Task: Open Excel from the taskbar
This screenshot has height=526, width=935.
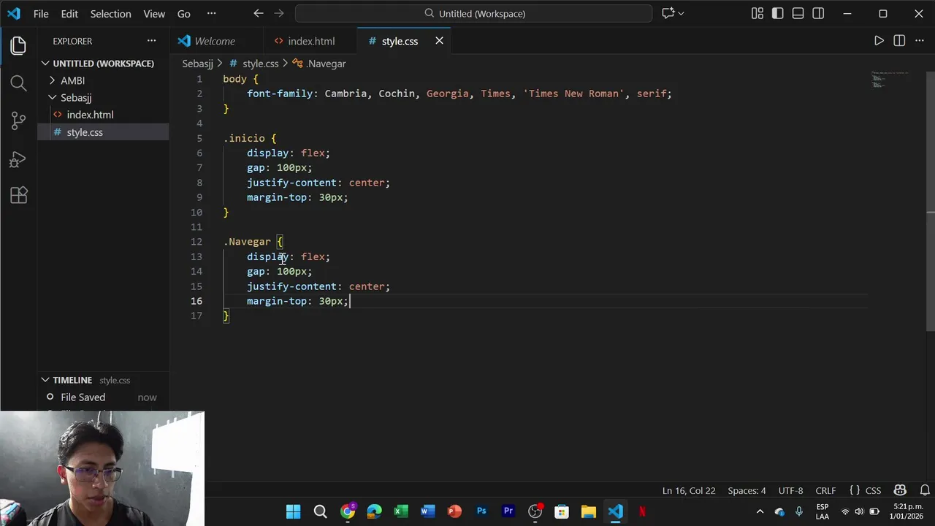Action: tap(401, 511)
